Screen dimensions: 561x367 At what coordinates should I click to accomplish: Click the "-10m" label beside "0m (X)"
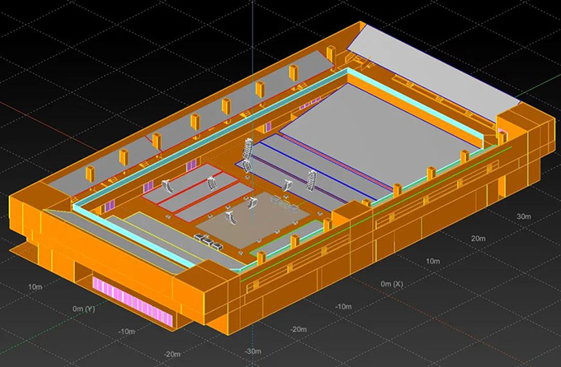point(343,306)
